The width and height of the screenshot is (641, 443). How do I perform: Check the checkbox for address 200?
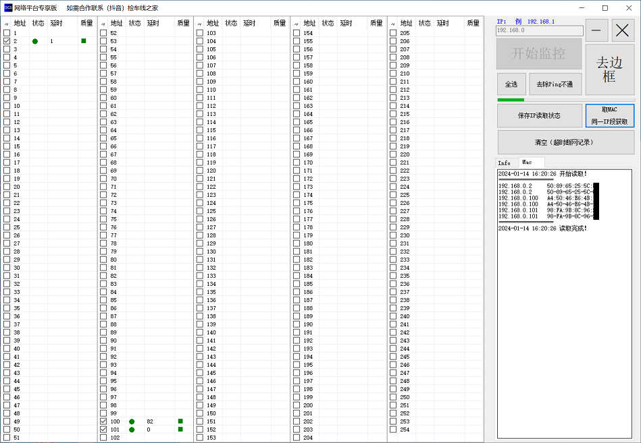297,405
